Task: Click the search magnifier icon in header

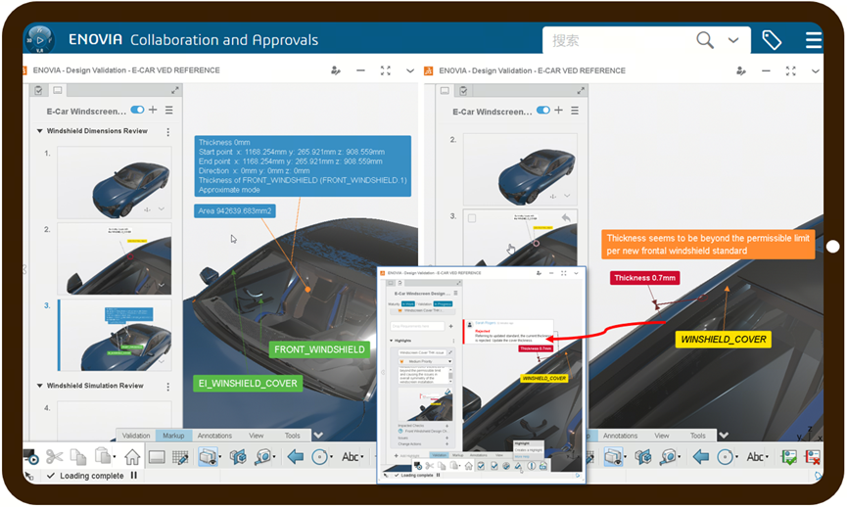Action: [x=705, y=40]
